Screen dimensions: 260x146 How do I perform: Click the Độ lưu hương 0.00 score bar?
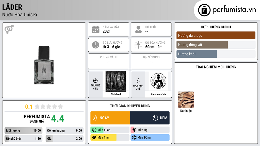point(64,131)
